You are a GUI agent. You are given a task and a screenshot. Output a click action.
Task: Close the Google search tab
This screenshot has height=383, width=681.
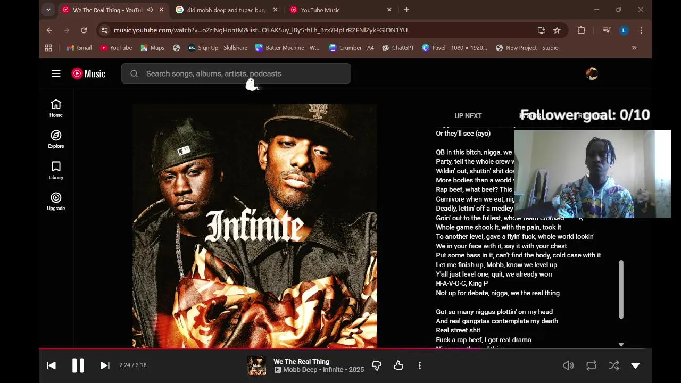275,10
